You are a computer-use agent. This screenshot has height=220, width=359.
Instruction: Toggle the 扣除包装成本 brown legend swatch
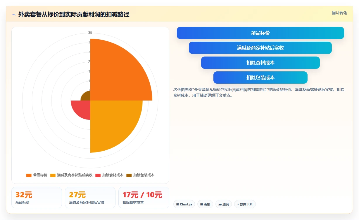click(129, 175)
